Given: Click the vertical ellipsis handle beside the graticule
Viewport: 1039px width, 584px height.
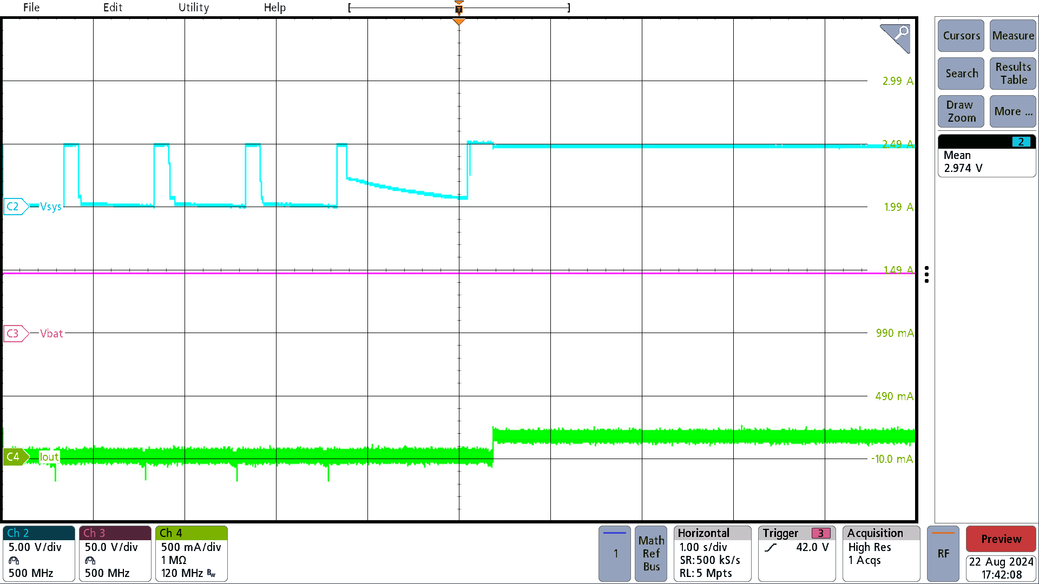Looking at the screenshot, I should pyautogui.click(x=928, y=275).
